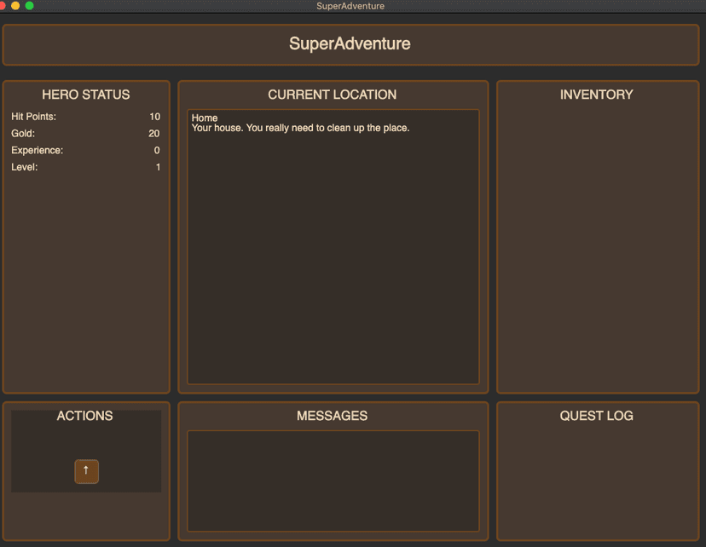This screenshot has width=706, height=547.
Task: Click the CURRENT LOCATION panel heading
Action: 332,95
